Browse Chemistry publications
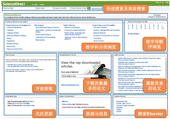The width and height of the screenshot is (170, 119). point(10,30)
